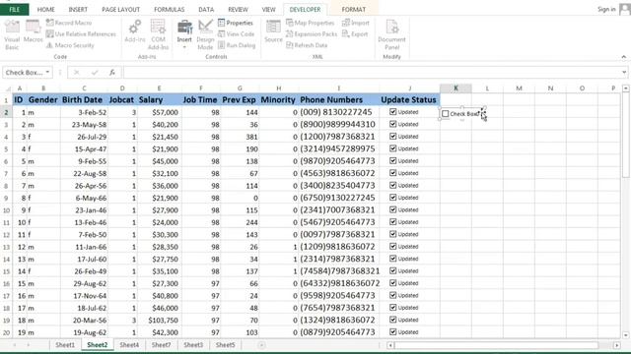This screenshot has height=354, width=631.
Task: Open control Properties
Action: click(236, 23)
